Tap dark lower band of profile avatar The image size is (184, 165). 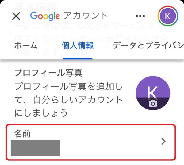153,104
